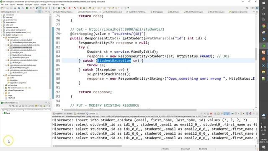
Task: Click the highlighted StudentException text on line 85
Action: 114,60
